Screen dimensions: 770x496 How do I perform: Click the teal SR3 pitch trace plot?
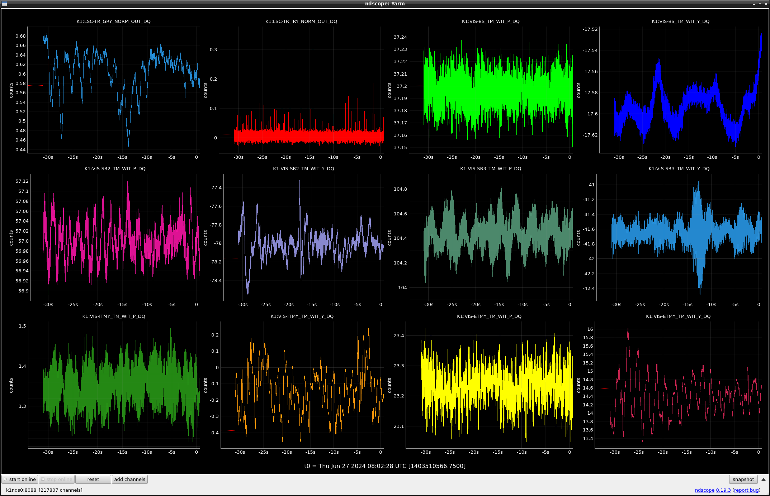491,237
